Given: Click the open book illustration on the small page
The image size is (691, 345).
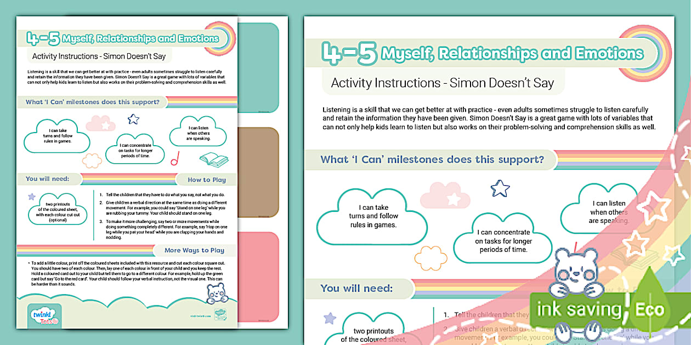Looking at the screenshot, I should click(x=214, y=159).
